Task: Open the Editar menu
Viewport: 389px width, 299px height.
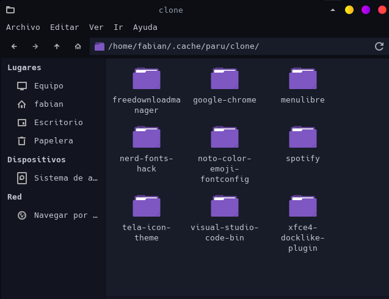Action: (x=65, y=27)
